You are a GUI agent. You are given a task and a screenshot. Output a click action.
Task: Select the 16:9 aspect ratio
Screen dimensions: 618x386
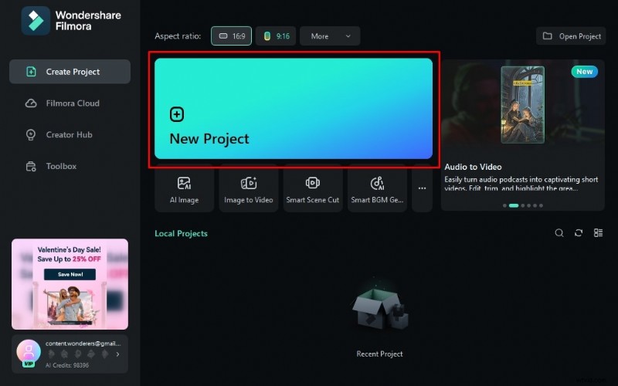point(231,36)
